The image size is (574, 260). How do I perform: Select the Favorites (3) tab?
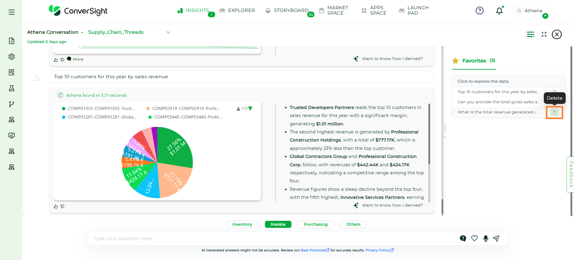click(x=474, y=61)
